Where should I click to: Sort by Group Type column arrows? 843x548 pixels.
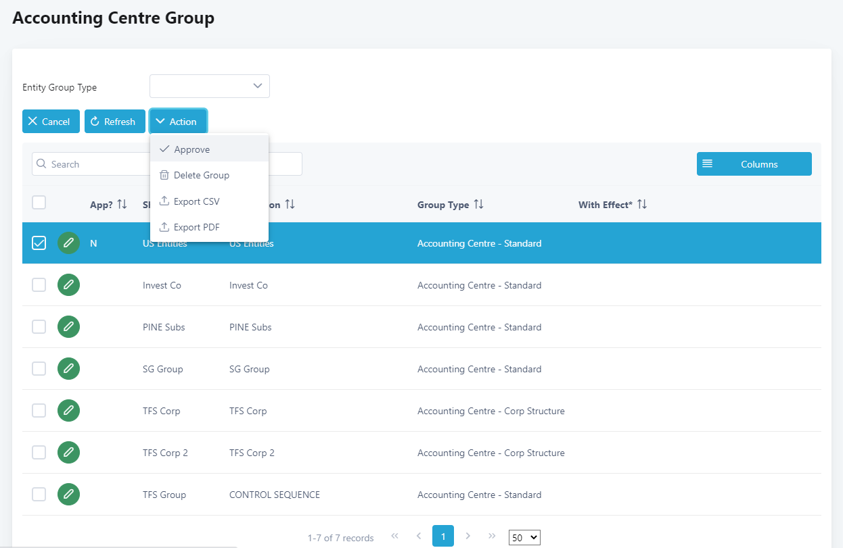point(478,205)
